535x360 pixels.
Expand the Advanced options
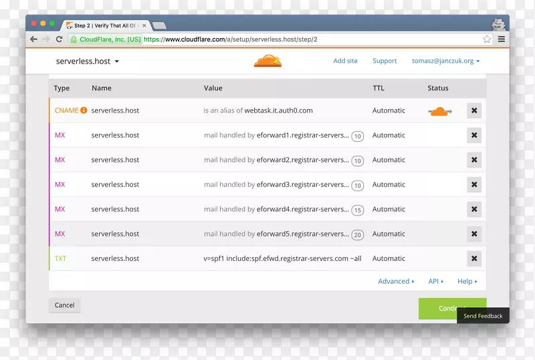pyautogui.click(x=396, y=281)
